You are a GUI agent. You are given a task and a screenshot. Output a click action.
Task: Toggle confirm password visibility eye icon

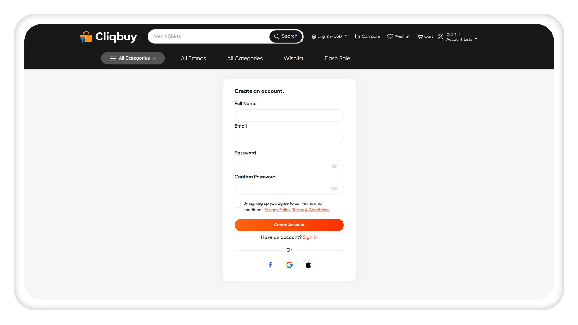334,188
